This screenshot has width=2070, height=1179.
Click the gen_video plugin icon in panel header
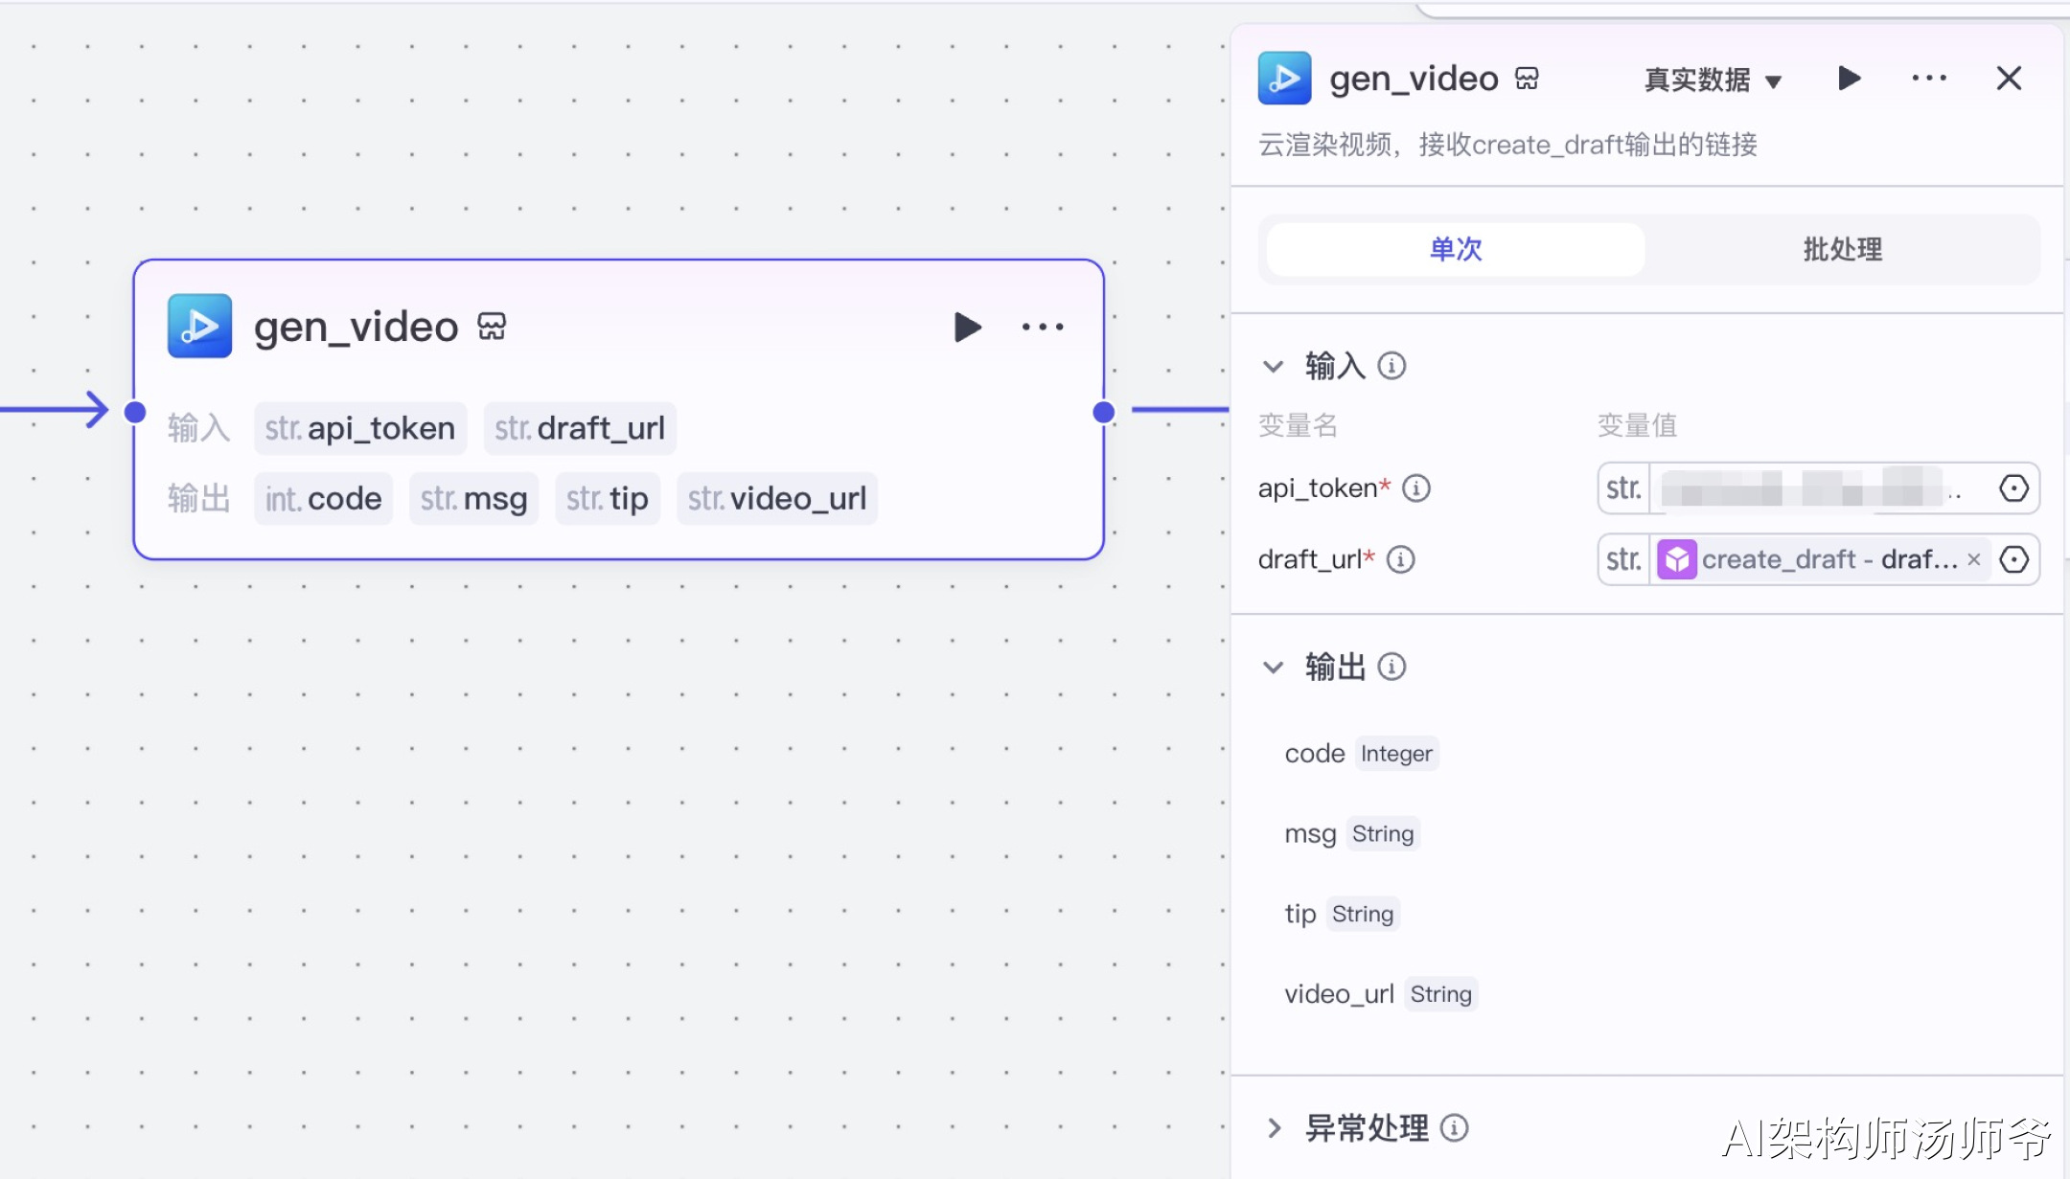click(x=1284, y=79)
